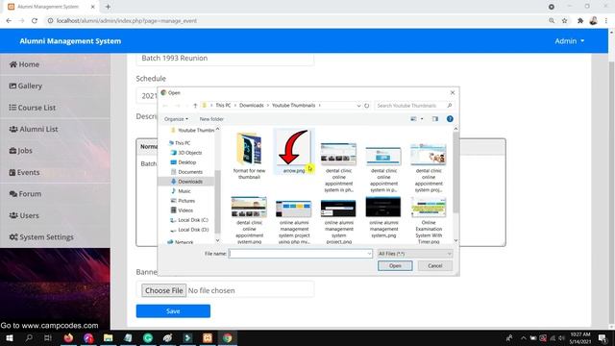Click the browser zoom magnifier icon

click(x=552, y=21)
